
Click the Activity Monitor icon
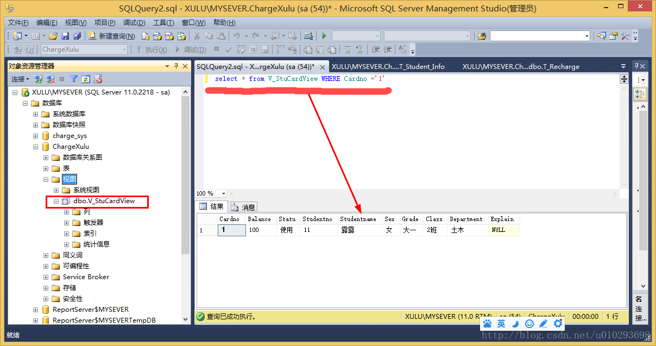click(308, 36)
